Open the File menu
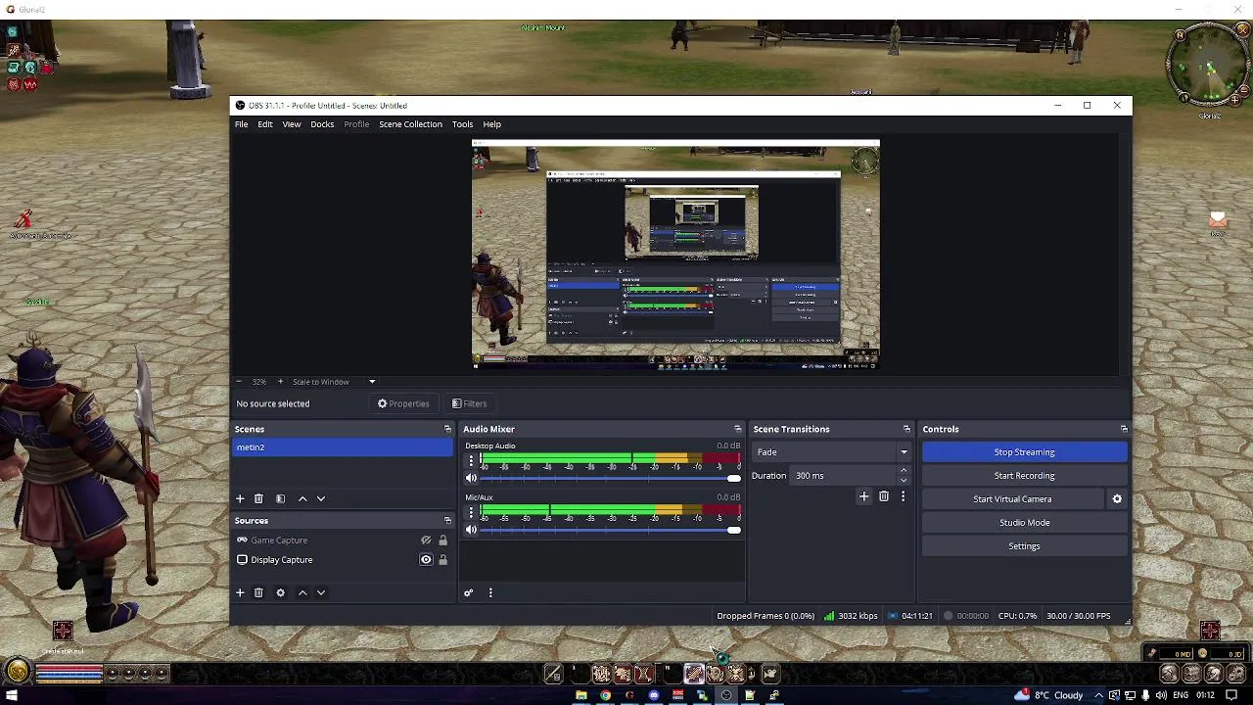 tap(241, 124)
